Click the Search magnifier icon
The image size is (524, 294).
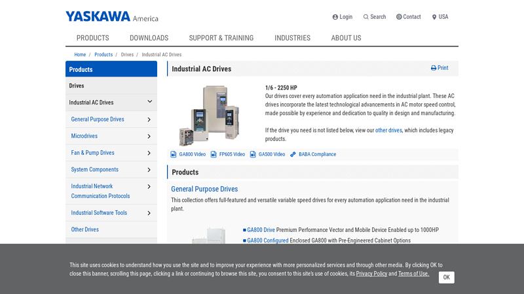tap(366, 17)
